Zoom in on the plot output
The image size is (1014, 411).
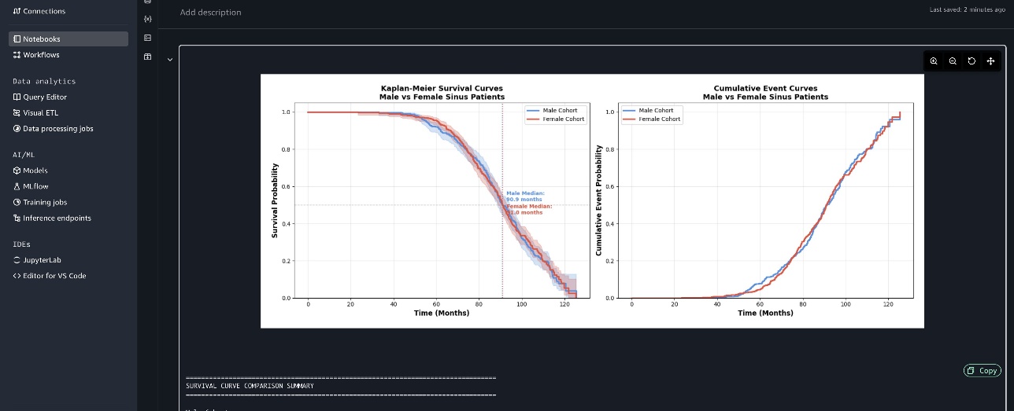tap(934, 61)
